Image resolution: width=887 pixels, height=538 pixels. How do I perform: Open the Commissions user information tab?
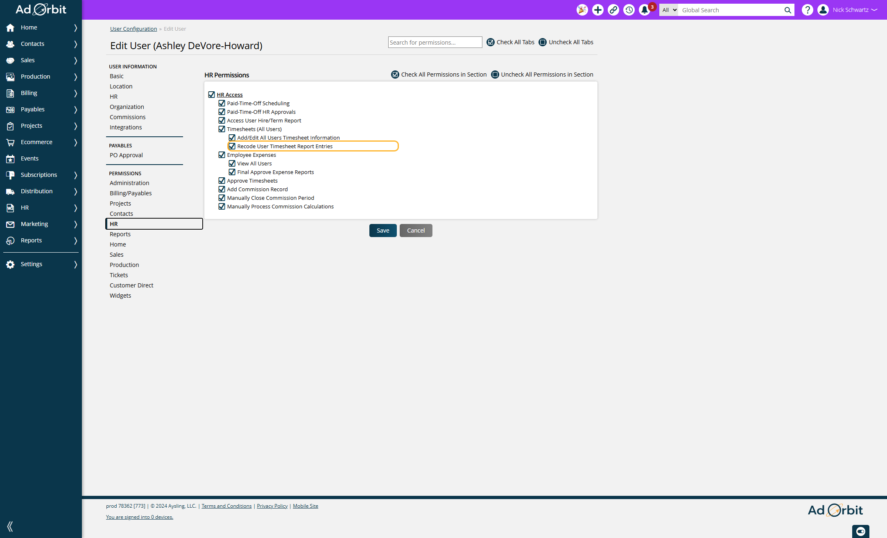pos(127,117)
